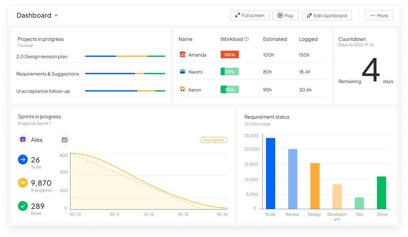This screenshot has height=237, width=408.
Task: Open 2.0 Design revision plan project
Action: tap(42, 57)
